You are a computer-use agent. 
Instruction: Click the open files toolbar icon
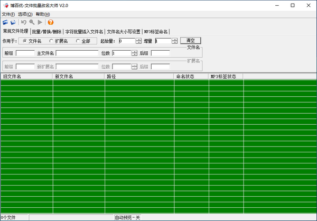point(5,22)
